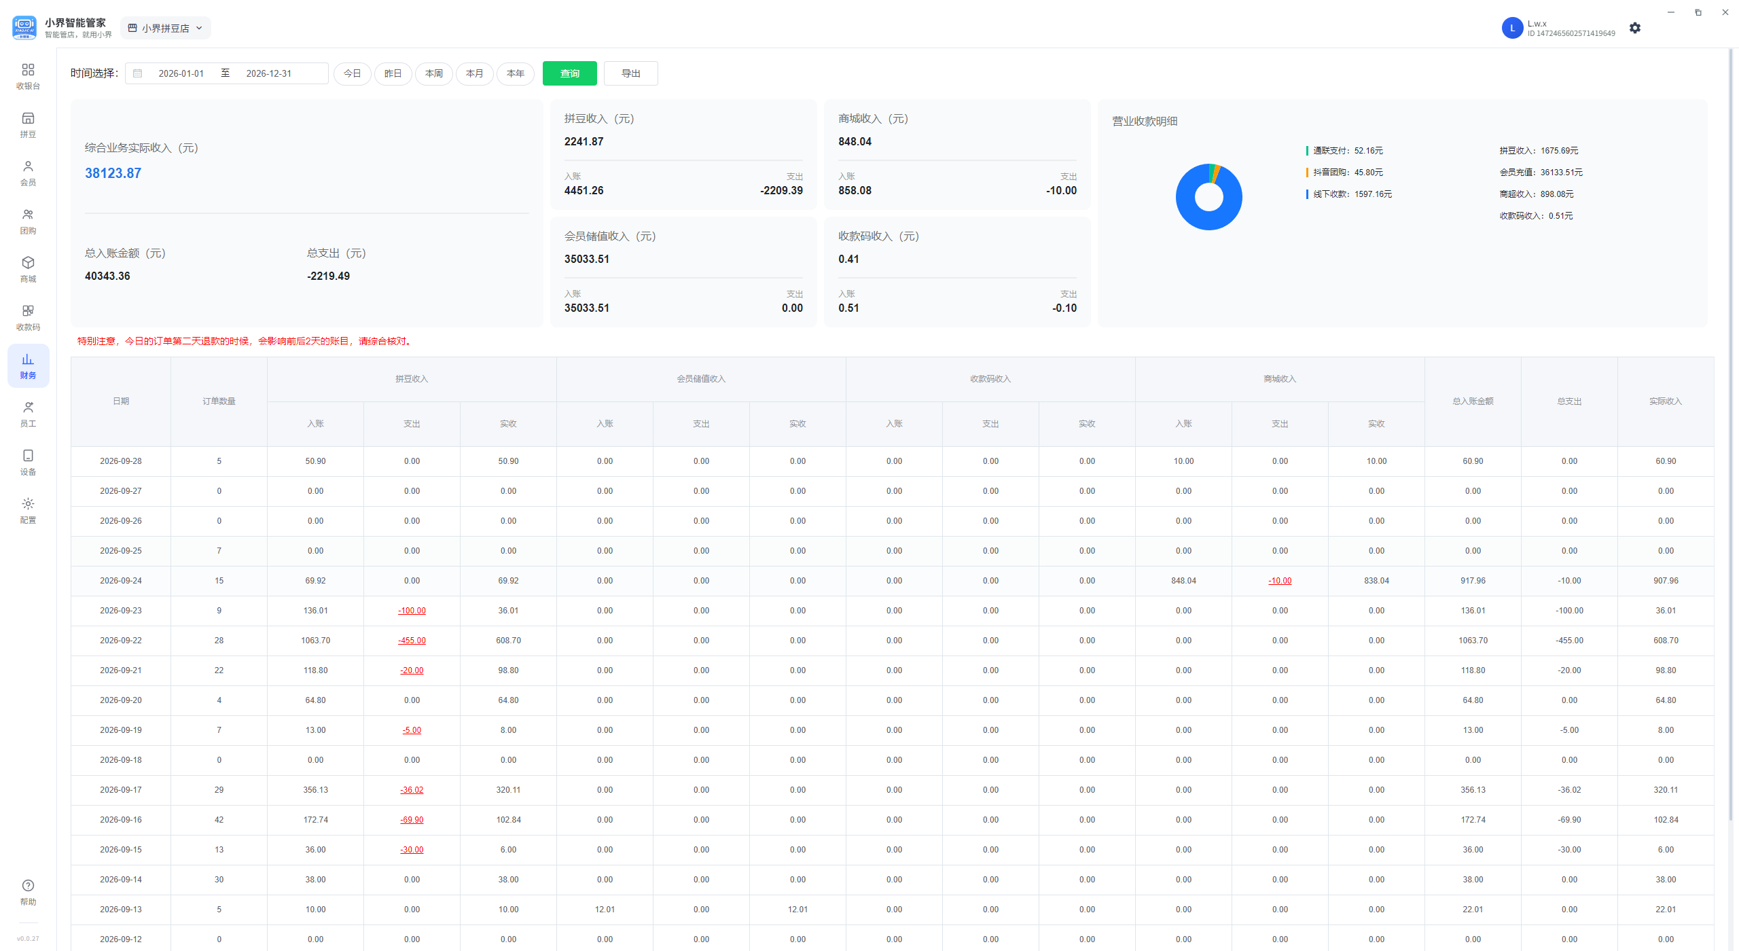Open the 商城 mall sidebar icon
1739x951 pixels.
click(28, 270)
